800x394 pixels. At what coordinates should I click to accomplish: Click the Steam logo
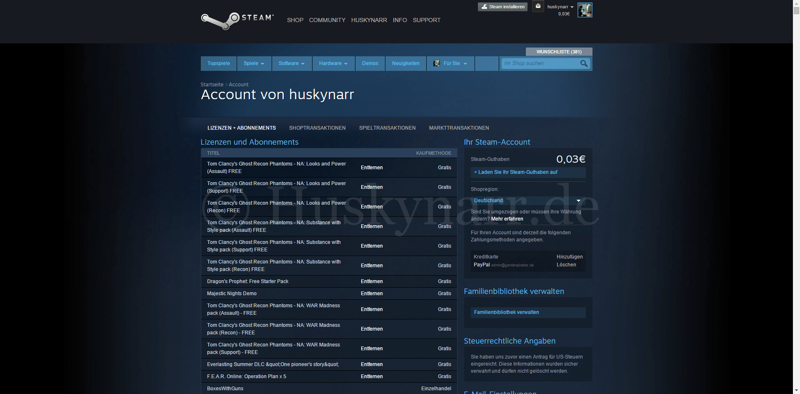[x=237, y=20]
